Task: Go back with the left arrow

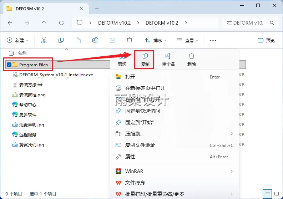Action: [10, 23]
